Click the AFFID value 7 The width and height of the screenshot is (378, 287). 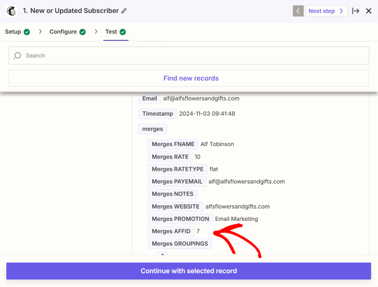[x=198, y=231]
